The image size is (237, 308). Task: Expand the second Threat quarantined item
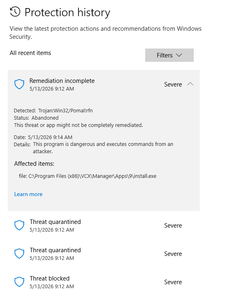click(104, 253)
